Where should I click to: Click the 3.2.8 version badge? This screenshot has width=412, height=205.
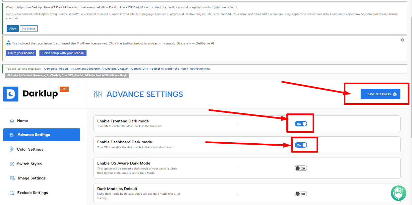[x=64, y=89]
